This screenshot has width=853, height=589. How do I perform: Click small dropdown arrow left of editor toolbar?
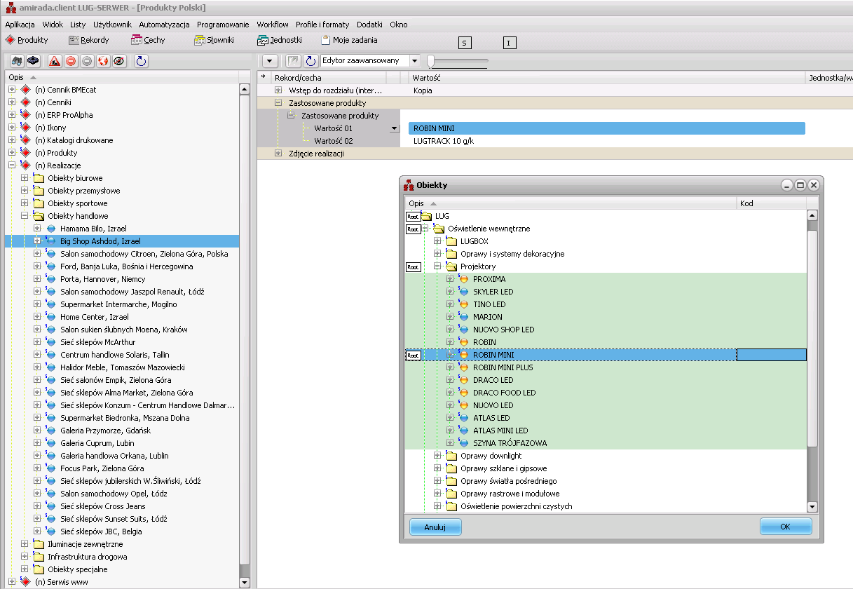pos(270,61)
